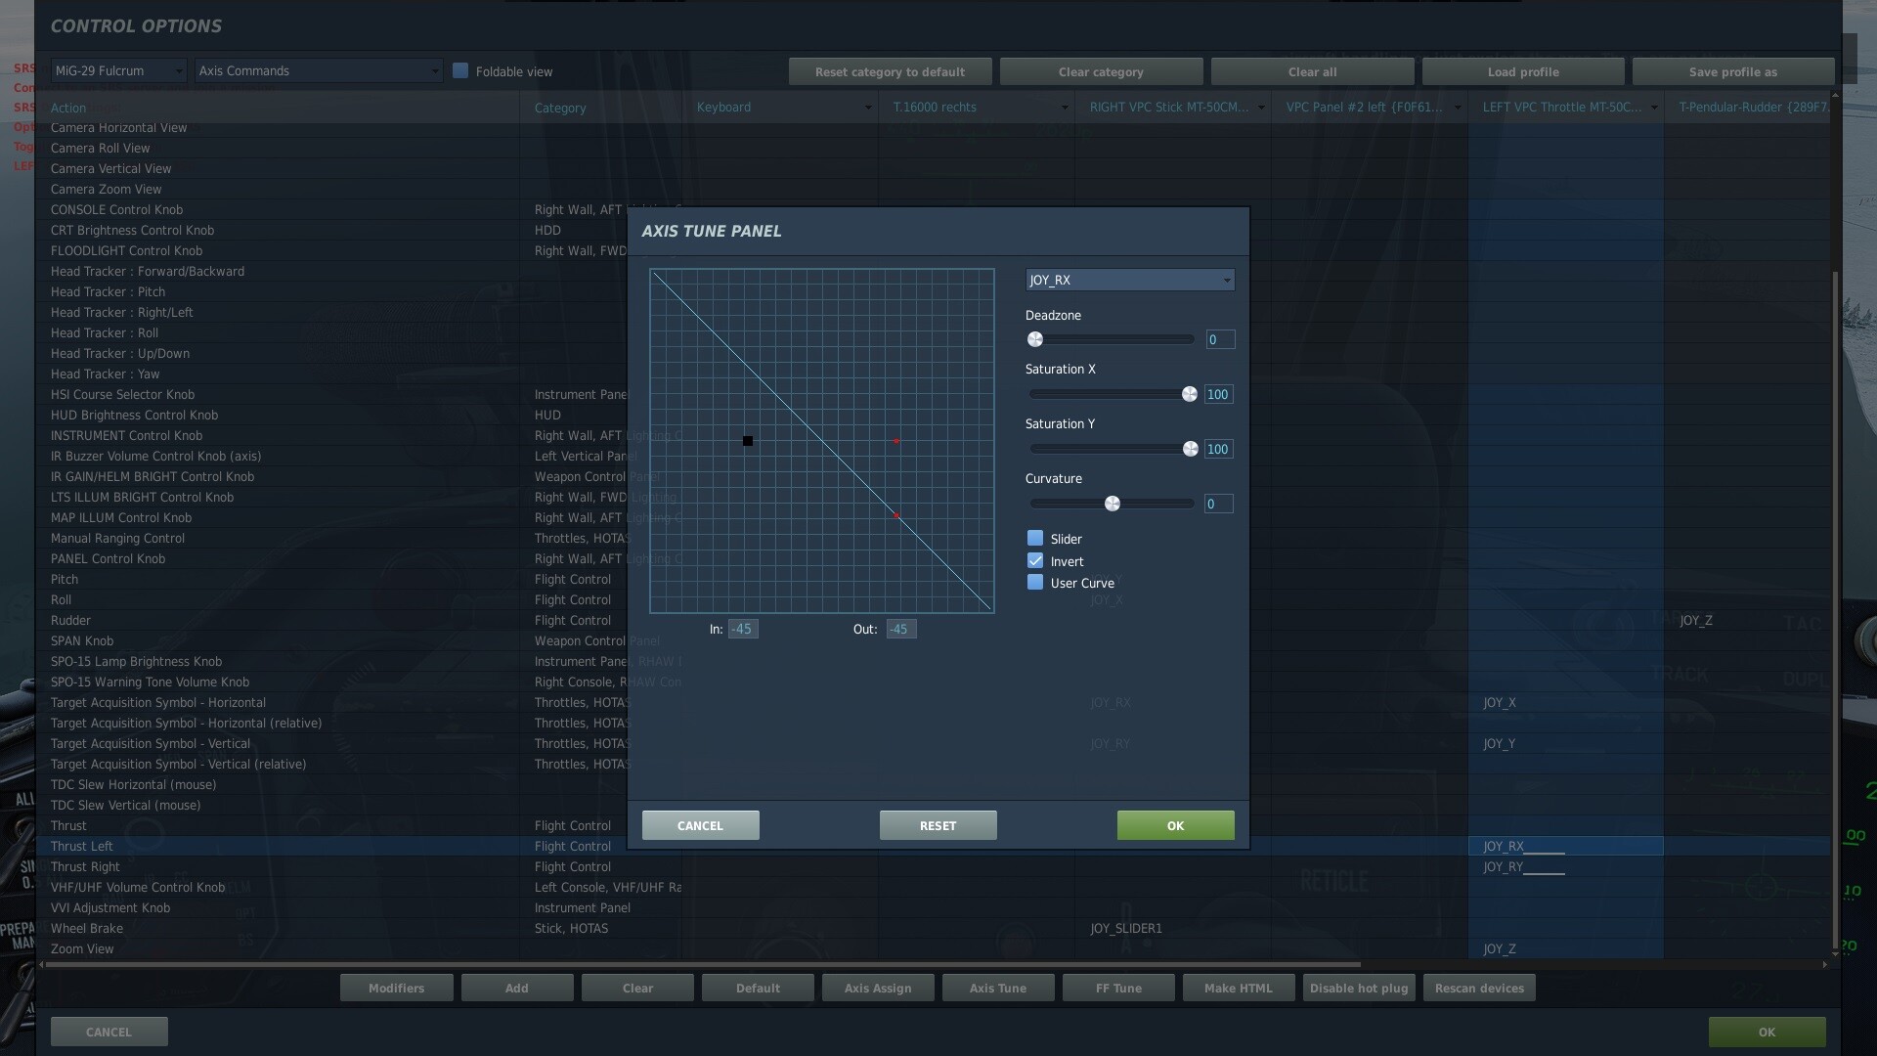Screen dimensions: 1877x1056
Task: Open the MiG-29 Fulcrum aircraft dropdown
Action: click(118, 70)
